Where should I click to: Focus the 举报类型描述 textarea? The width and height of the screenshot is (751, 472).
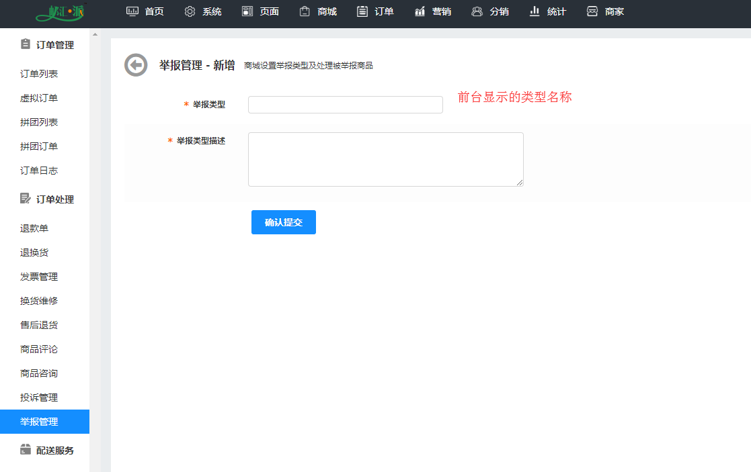(385, 159)
